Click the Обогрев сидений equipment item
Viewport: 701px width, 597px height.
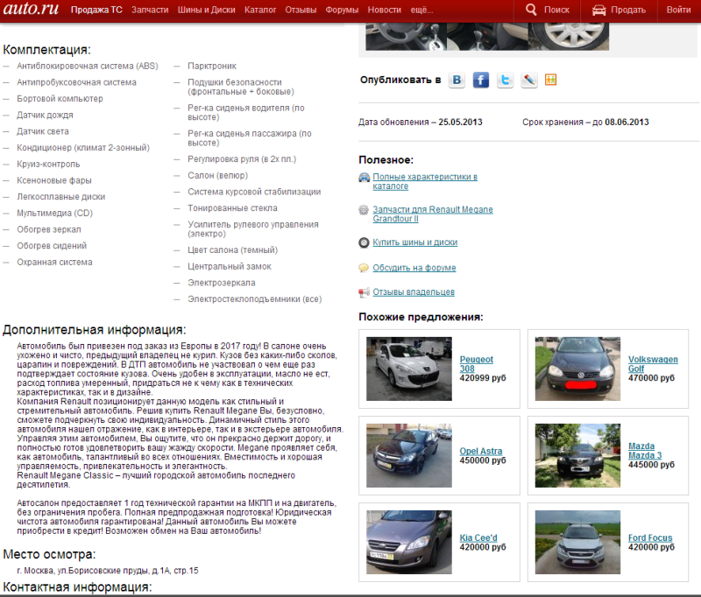coord(52,246)
